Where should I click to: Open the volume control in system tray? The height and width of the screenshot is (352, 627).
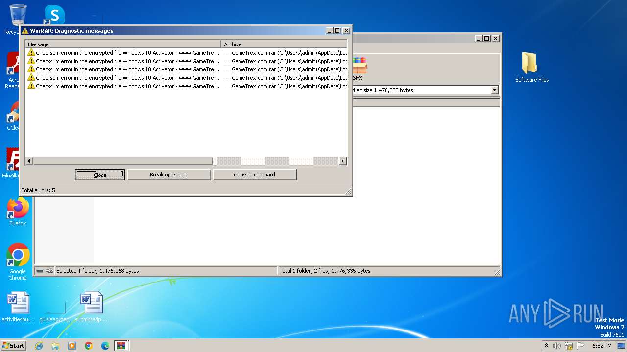click(557, 346)
